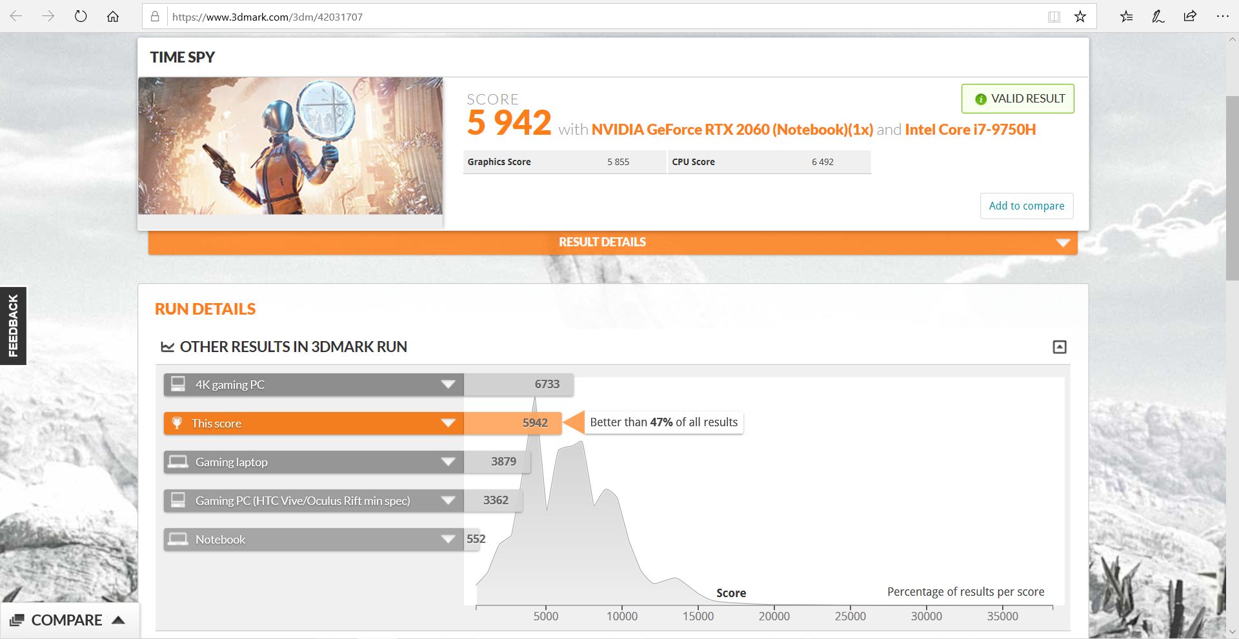Open the Intel Core i7-9750H link
Viewport: 1239px width, 639px height.
[x=970, y=130]
